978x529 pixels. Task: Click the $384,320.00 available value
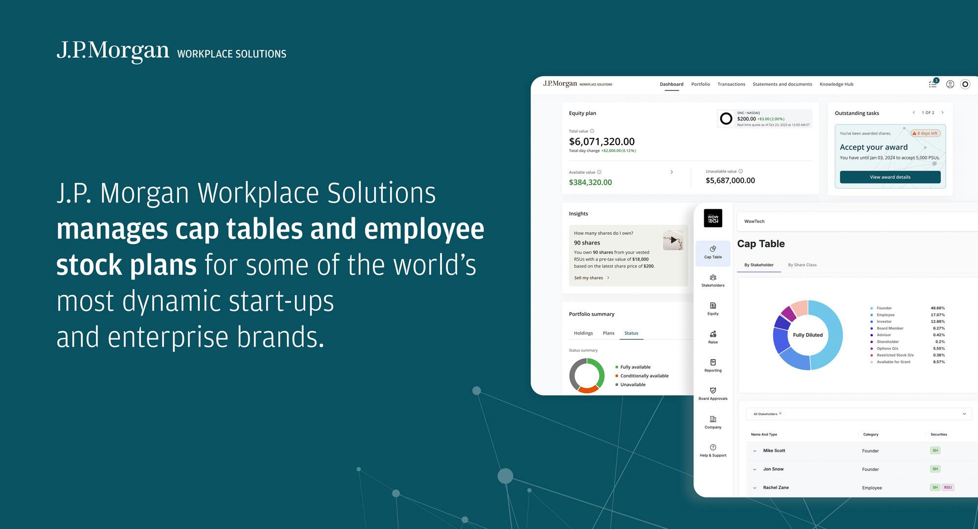click(x=590, y=182)
